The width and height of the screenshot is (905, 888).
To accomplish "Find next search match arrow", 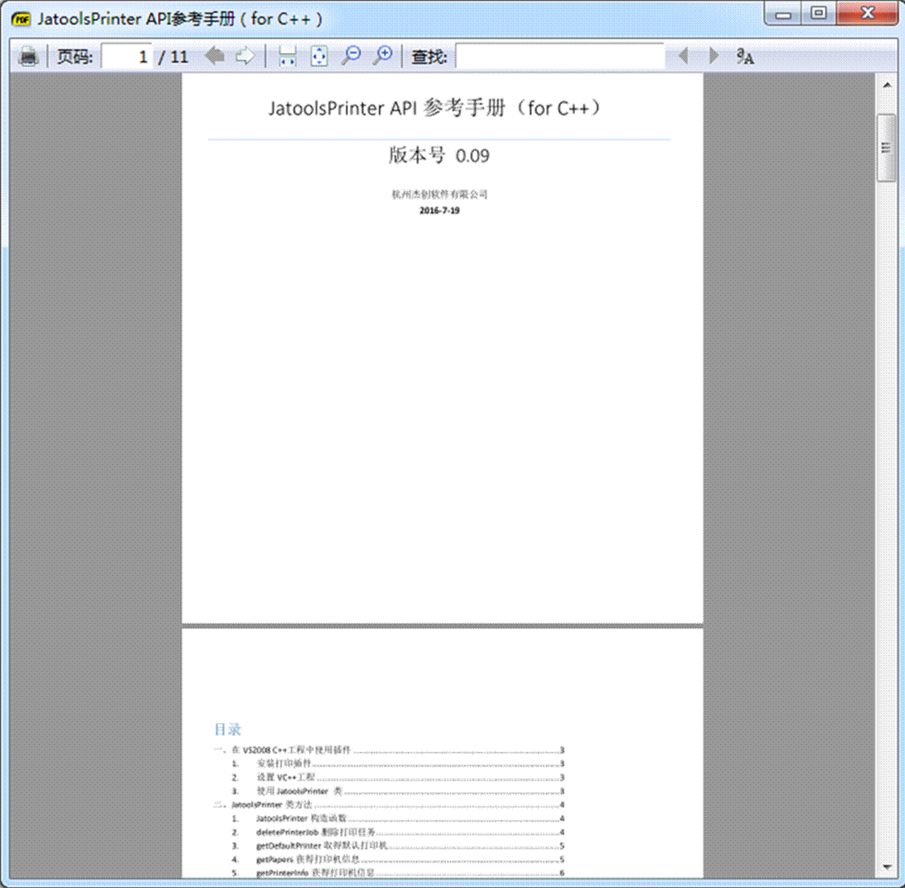I will [713, 56].
